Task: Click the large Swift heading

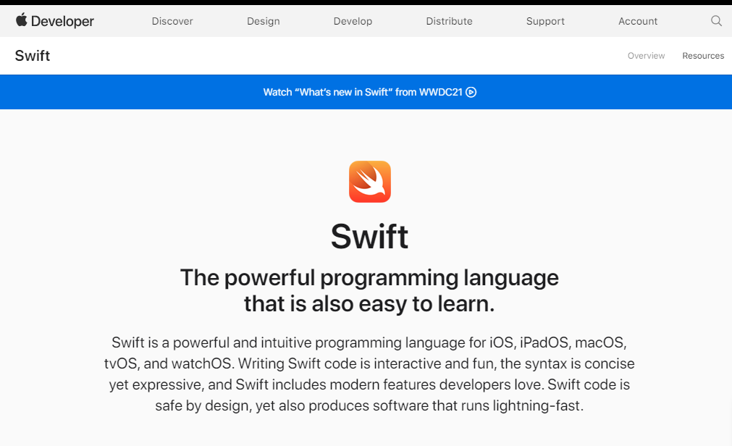Action: pyautogui.click(x=369, y=236)
